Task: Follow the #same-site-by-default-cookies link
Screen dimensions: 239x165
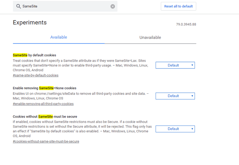Action: (x=36, y=75)
